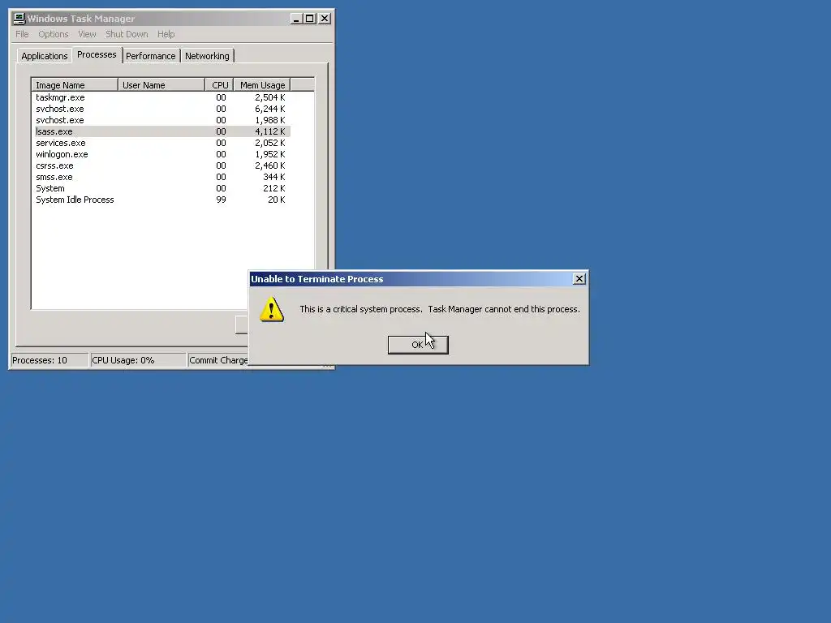Sort by the User Name column header
Screen dimensions: 831x623
[x=161, y=85]
